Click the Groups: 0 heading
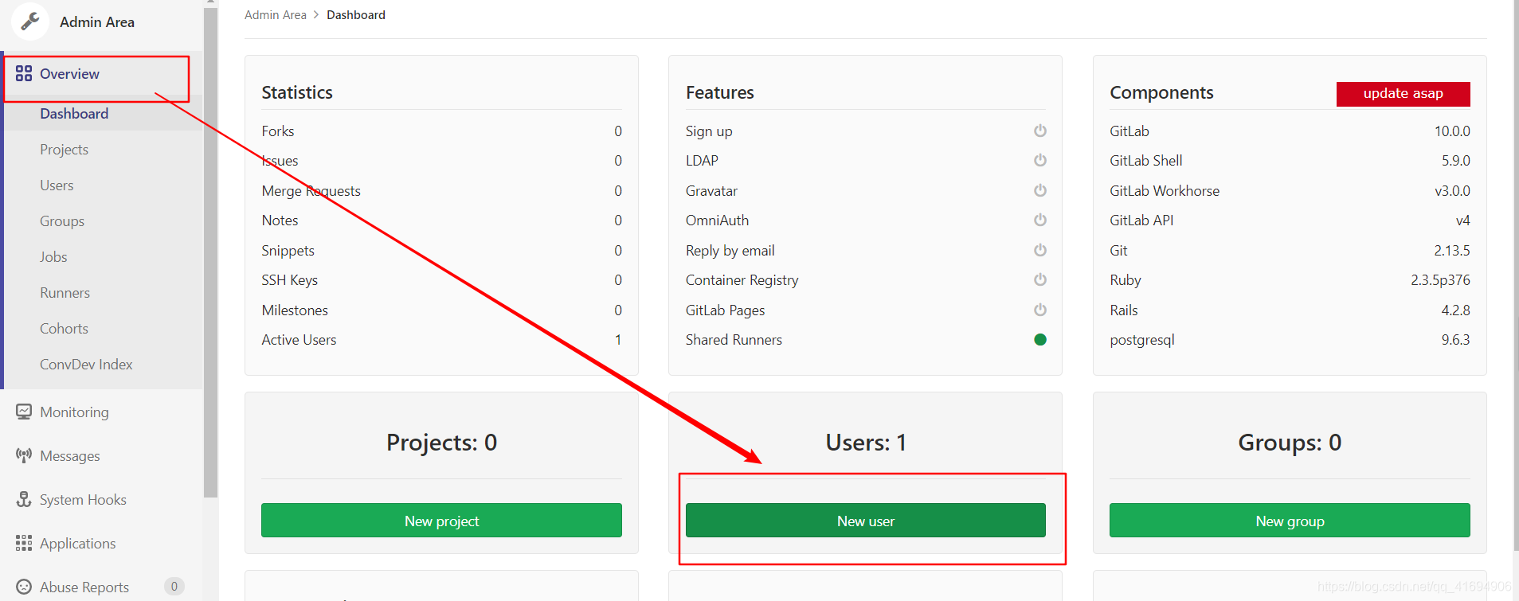The width and height of the screenshot is (1519, 601). coord(1290,443)
